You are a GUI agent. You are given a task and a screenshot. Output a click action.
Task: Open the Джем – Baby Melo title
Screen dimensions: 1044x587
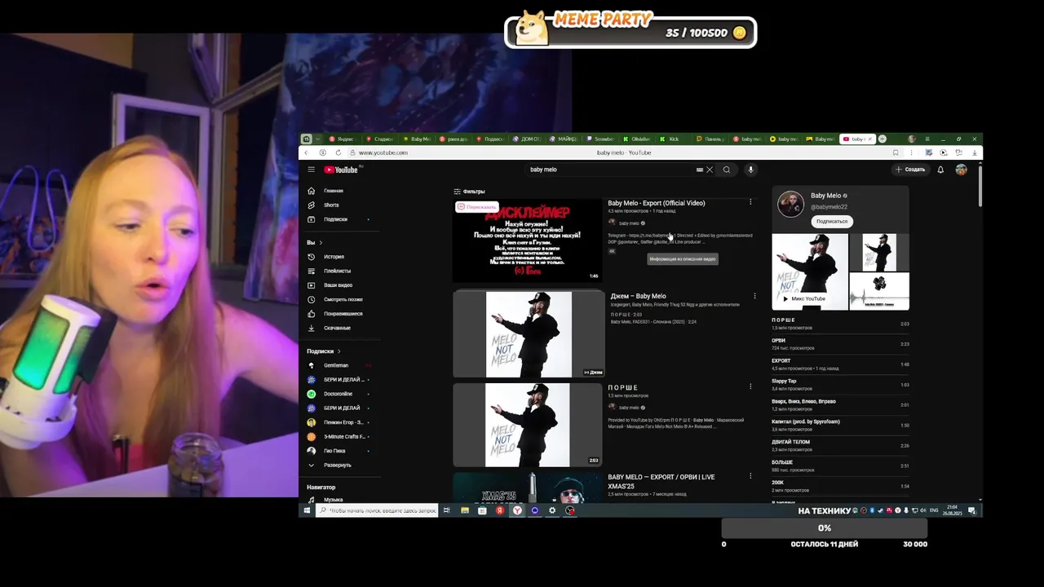638,296
